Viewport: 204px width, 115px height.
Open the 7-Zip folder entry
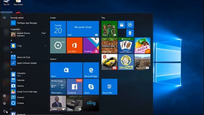(28, 46)
